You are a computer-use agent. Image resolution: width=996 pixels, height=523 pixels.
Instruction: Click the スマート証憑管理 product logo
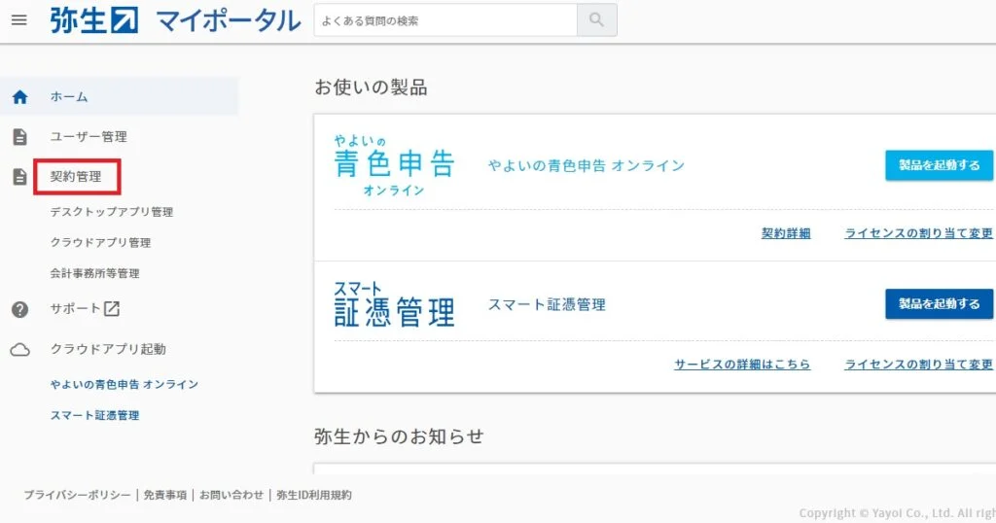395,304
